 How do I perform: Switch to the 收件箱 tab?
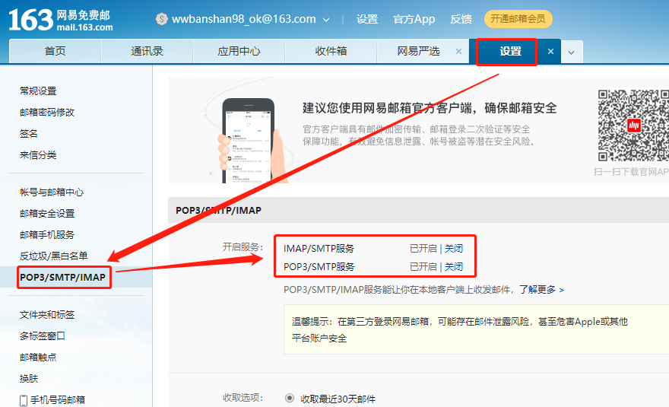coord(331,51)
